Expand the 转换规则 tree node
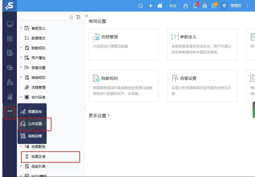This screenshot has height=177, width=255. coord(21,77)
